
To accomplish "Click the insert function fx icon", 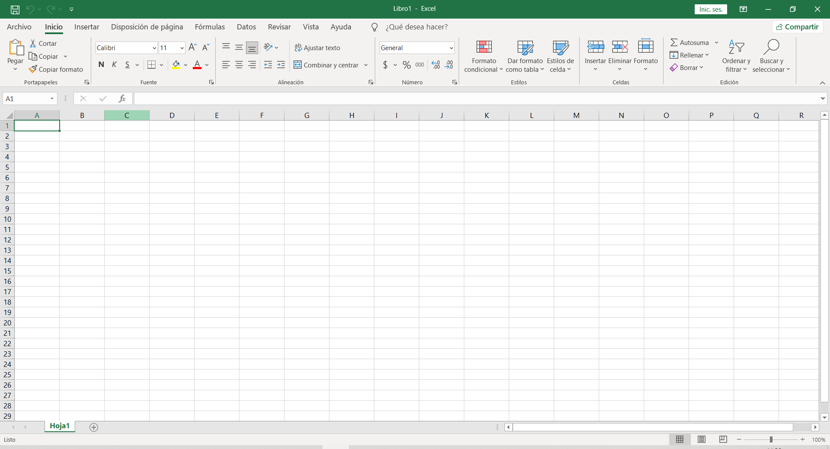I will 122,99.
